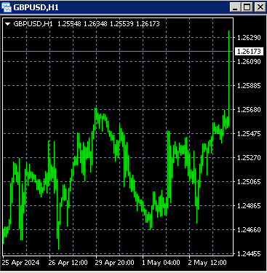Click the 1.25065 price scale label
The image size is (267, 273).
pos(249,182)
